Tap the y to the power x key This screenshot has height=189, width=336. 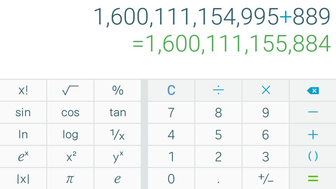click(118, 156)
